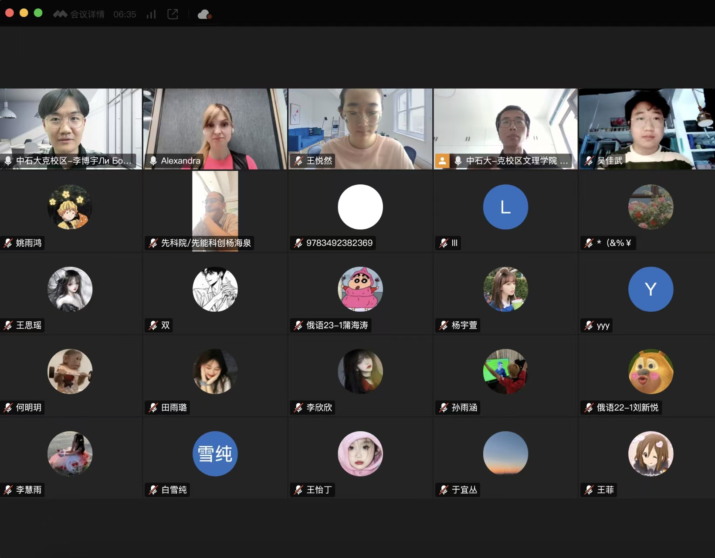Screen dimensions: 715x558
Task: Click the orange host badge on 中石大-克校区文理学院
Action: 442,161
